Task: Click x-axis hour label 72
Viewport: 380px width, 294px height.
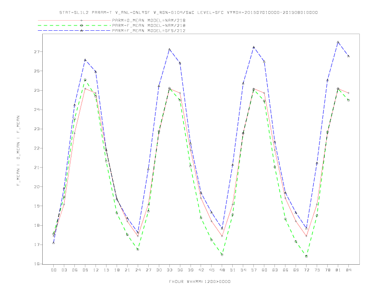Action: point(306,270)
